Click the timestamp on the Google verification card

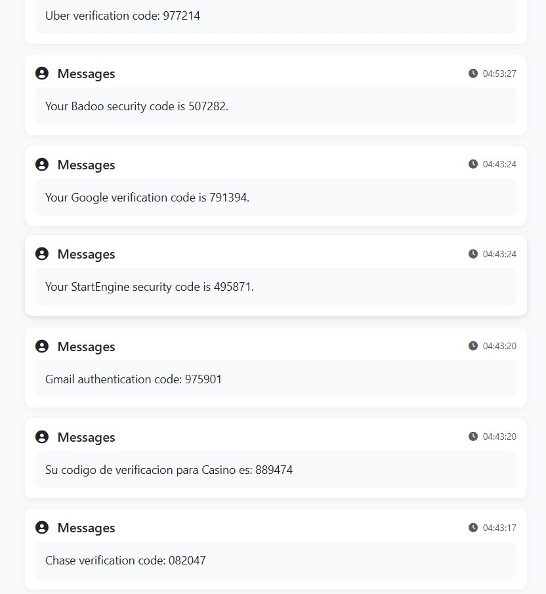(x=499, y=164)
